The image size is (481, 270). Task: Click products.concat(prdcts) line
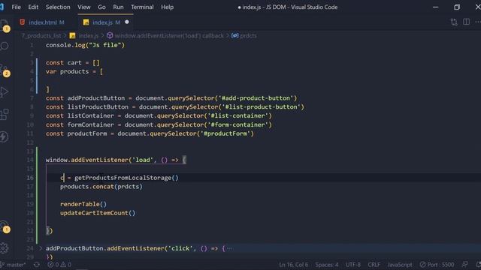101,187
